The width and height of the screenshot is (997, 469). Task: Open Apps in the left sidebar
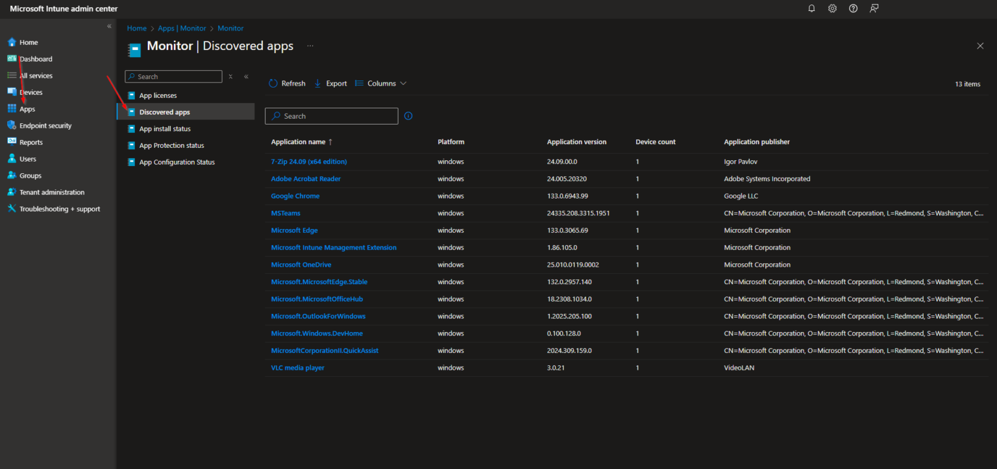pyautogui.click(x=27, y=109)
